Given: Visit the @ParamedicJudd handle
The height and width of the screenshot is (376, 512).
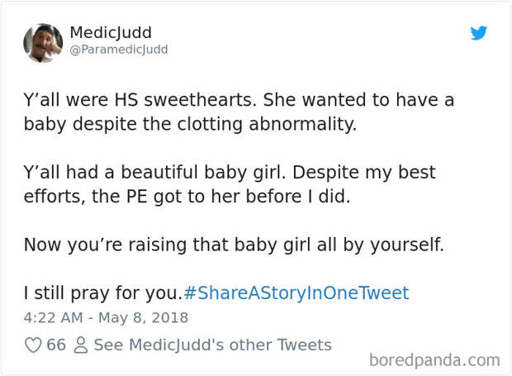Looking at the screenshot, I should click(119, 50).
